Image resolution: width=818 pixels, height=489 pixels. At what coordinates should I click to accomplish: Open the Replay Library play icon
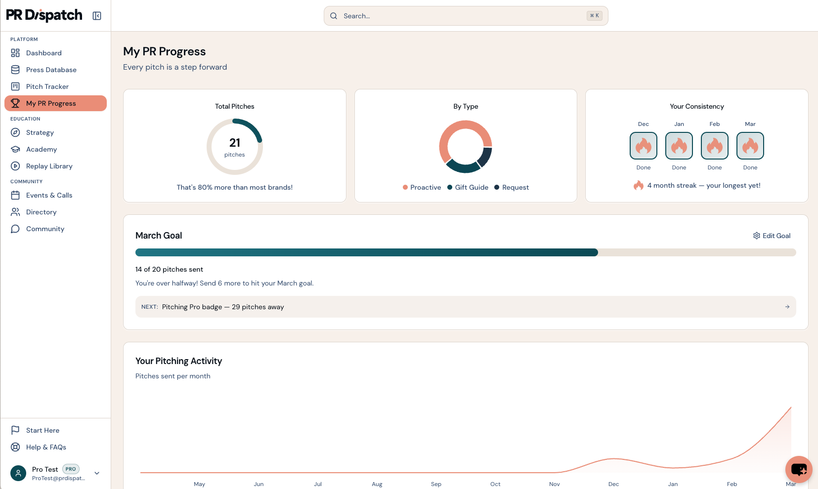pos(16,166)
